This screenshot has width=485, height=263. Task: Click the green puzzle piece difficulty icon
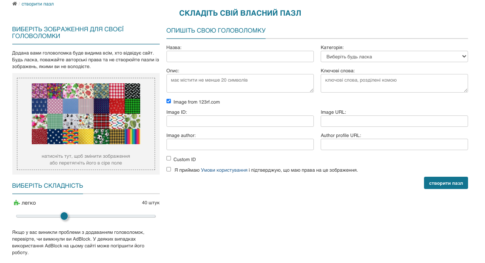tap(17, 203)
